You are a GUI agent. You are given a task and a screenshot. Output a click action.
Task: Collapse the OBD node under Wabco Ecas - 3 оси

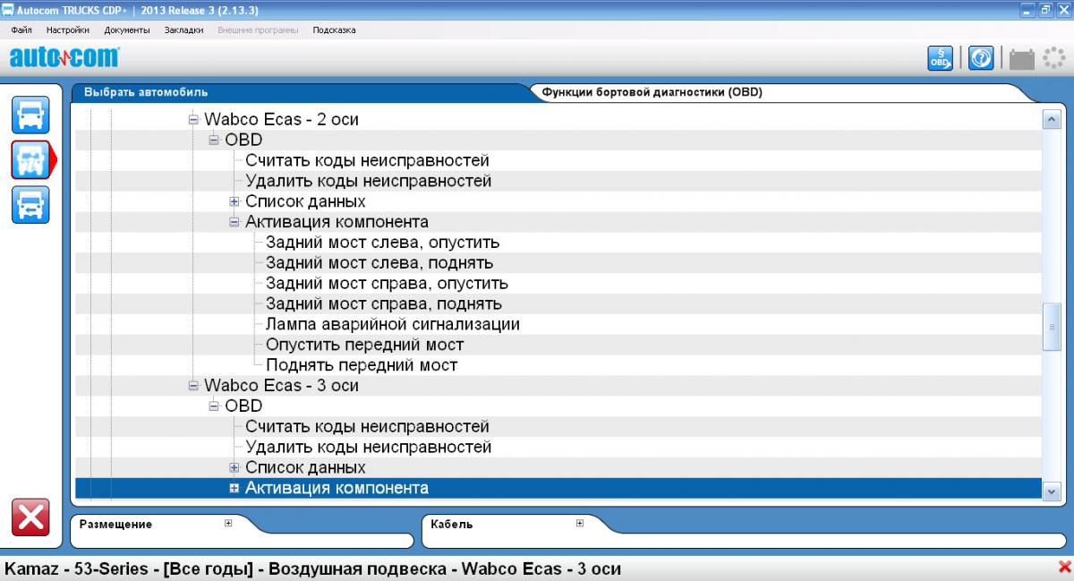pos(214,406)
